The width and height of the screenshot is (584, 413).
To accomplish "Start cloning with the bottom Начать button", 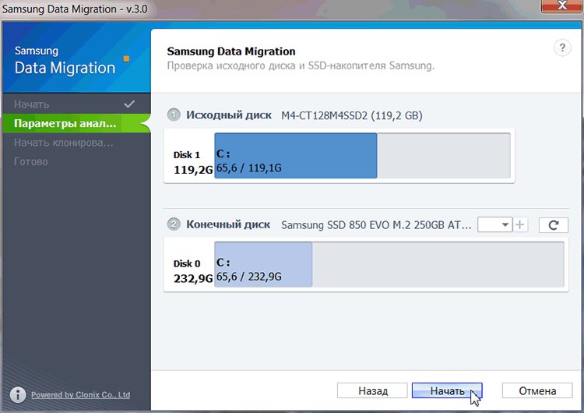I will tap(447, 390).
